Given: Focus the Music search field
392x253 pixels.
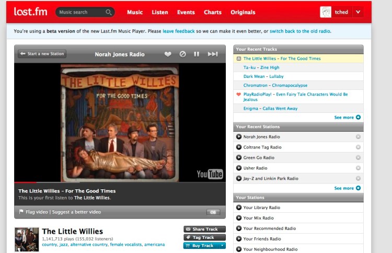Looking at the screenshot, I should point(85,12).
